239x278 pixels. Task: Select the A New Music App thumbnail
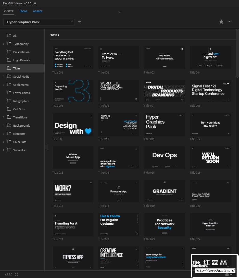click(73, 158)
